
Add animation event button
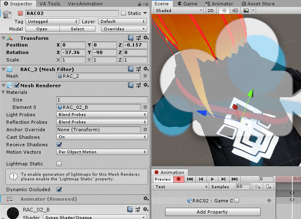(x=269, y=187)
